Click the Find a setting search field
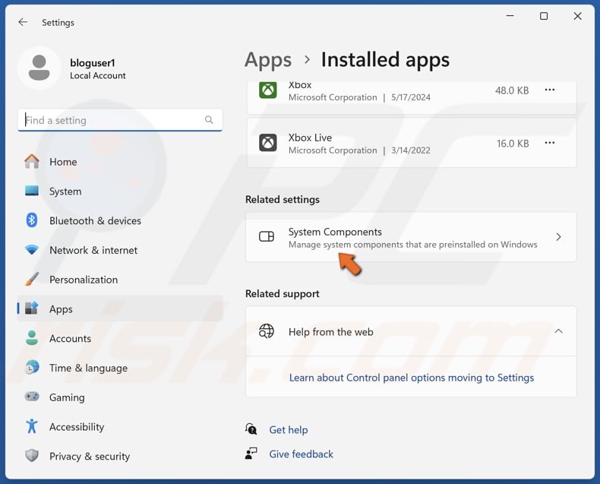This screenshot has height=484, width=600. [110, 120]
